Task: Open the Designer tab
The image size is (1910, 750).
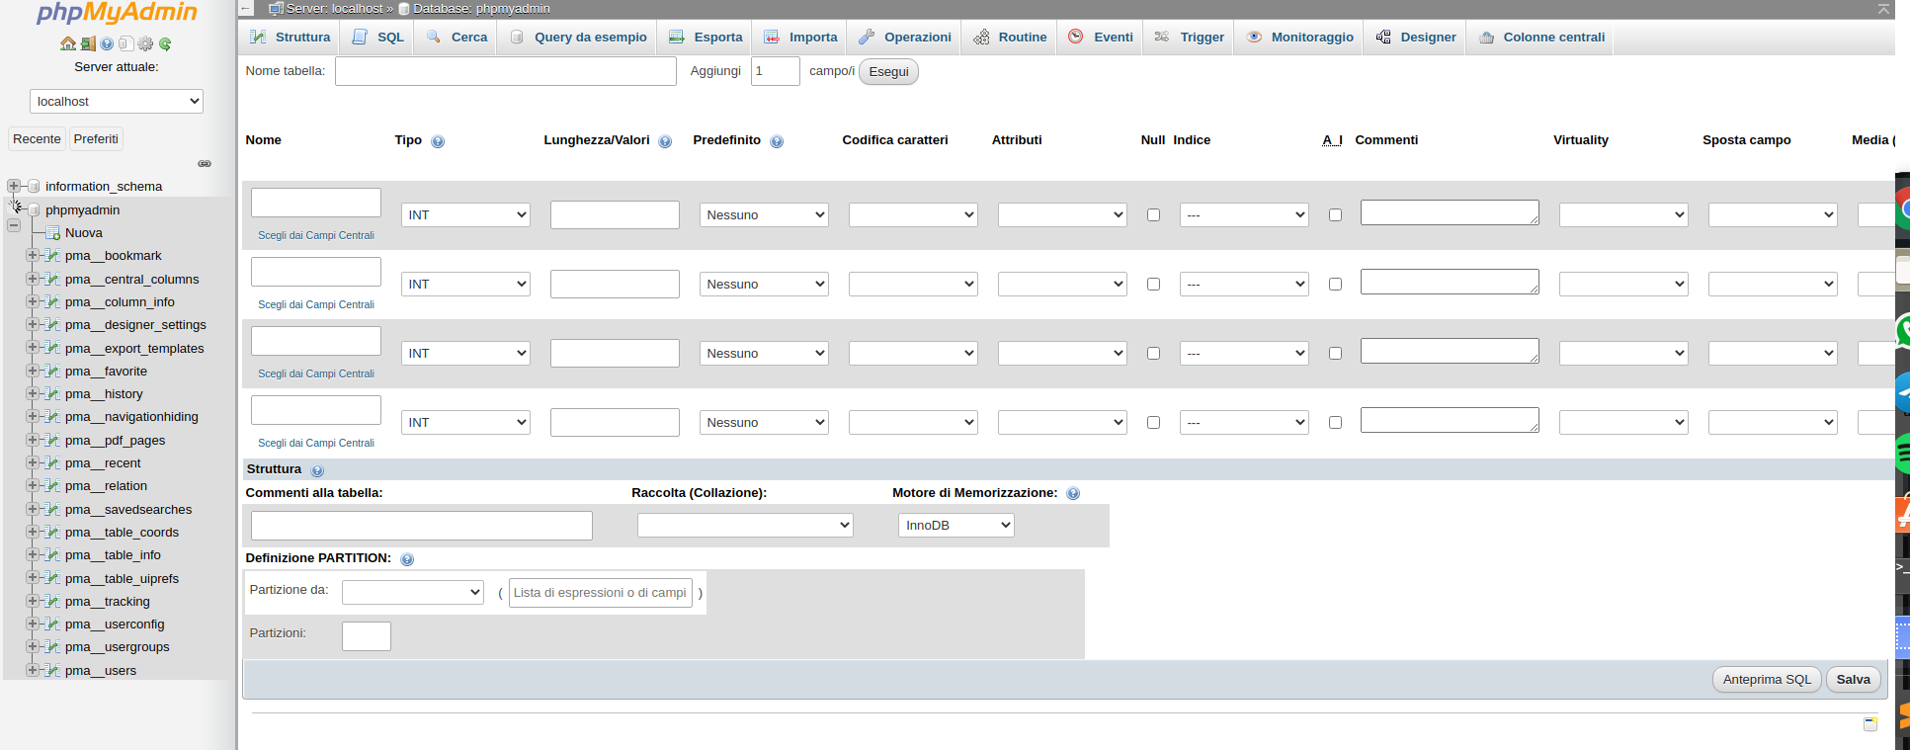Action: point(1415,37)
